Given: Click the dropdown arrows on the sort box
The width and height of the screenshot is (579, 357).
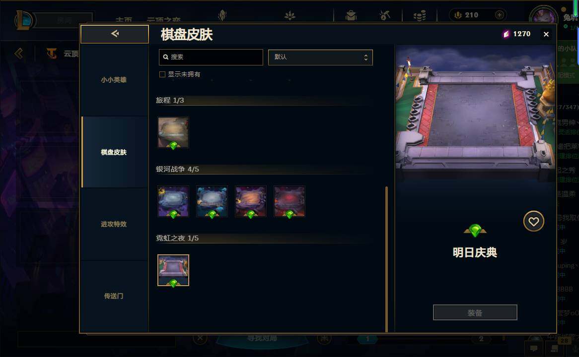Looking at the screenshot, I should click(x=365, y=57).
